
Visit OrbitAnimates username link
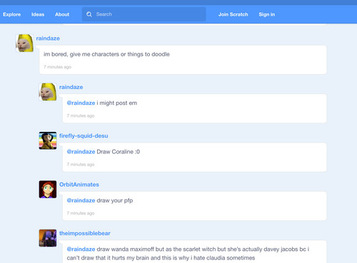pyautogui.click(x=79, y=185)
